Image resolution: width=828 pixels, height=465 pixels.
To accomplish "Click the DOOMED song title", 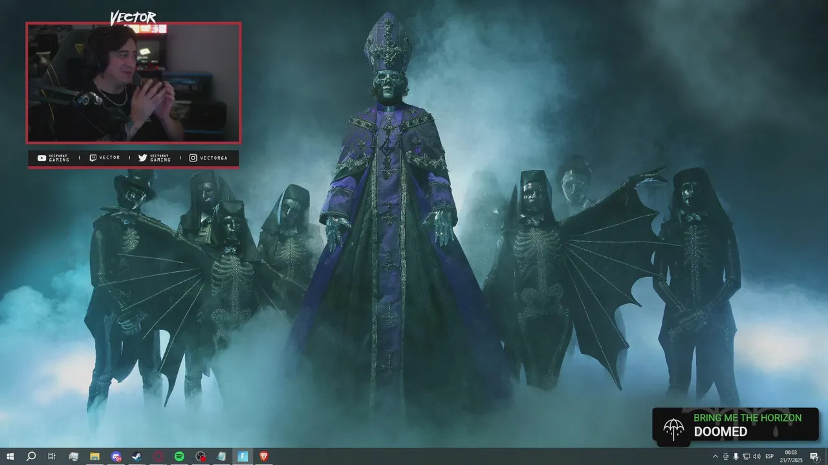I will coord(721,432).
